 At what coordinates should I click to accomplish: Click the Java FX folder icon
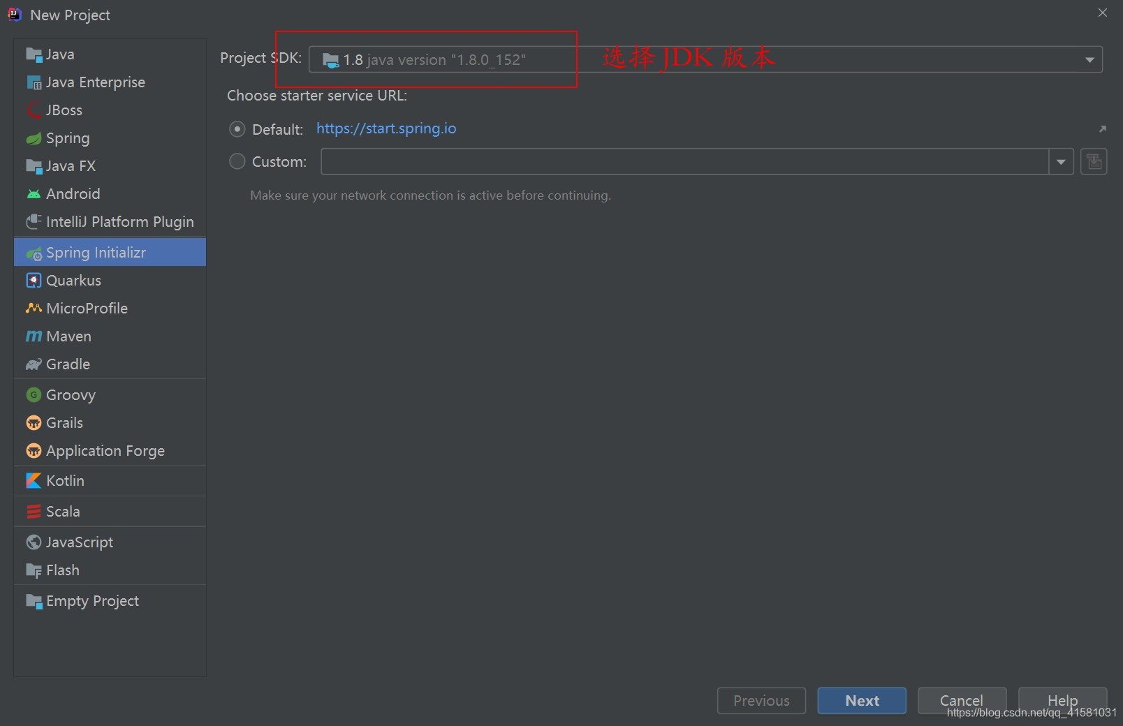(34, 166)
